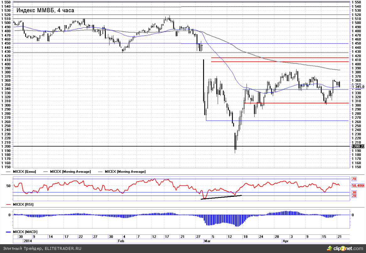
Task: Open the clip2net.com link text
Action: click(348, 248)
